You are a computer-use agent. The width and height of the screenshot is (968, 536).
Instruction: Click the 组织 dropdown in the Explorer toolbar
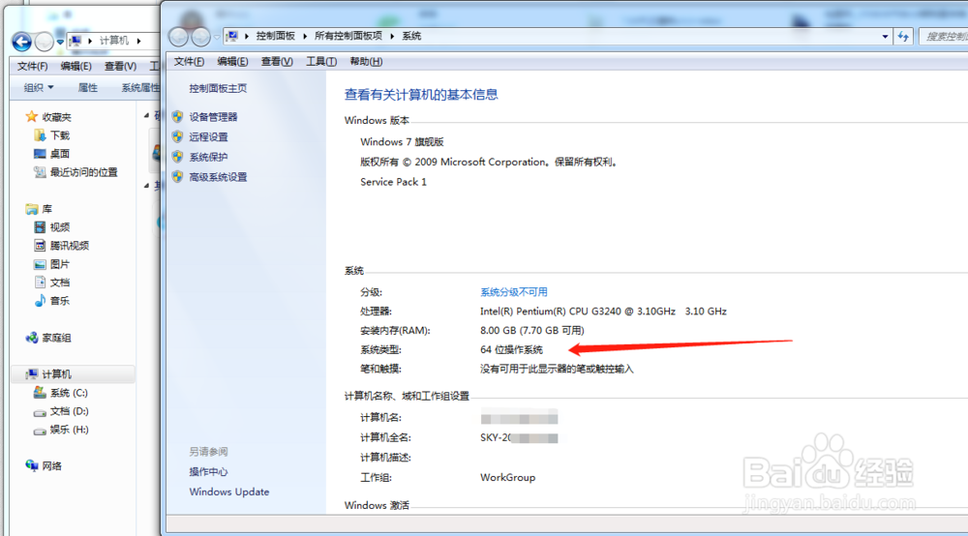[39, 88]
